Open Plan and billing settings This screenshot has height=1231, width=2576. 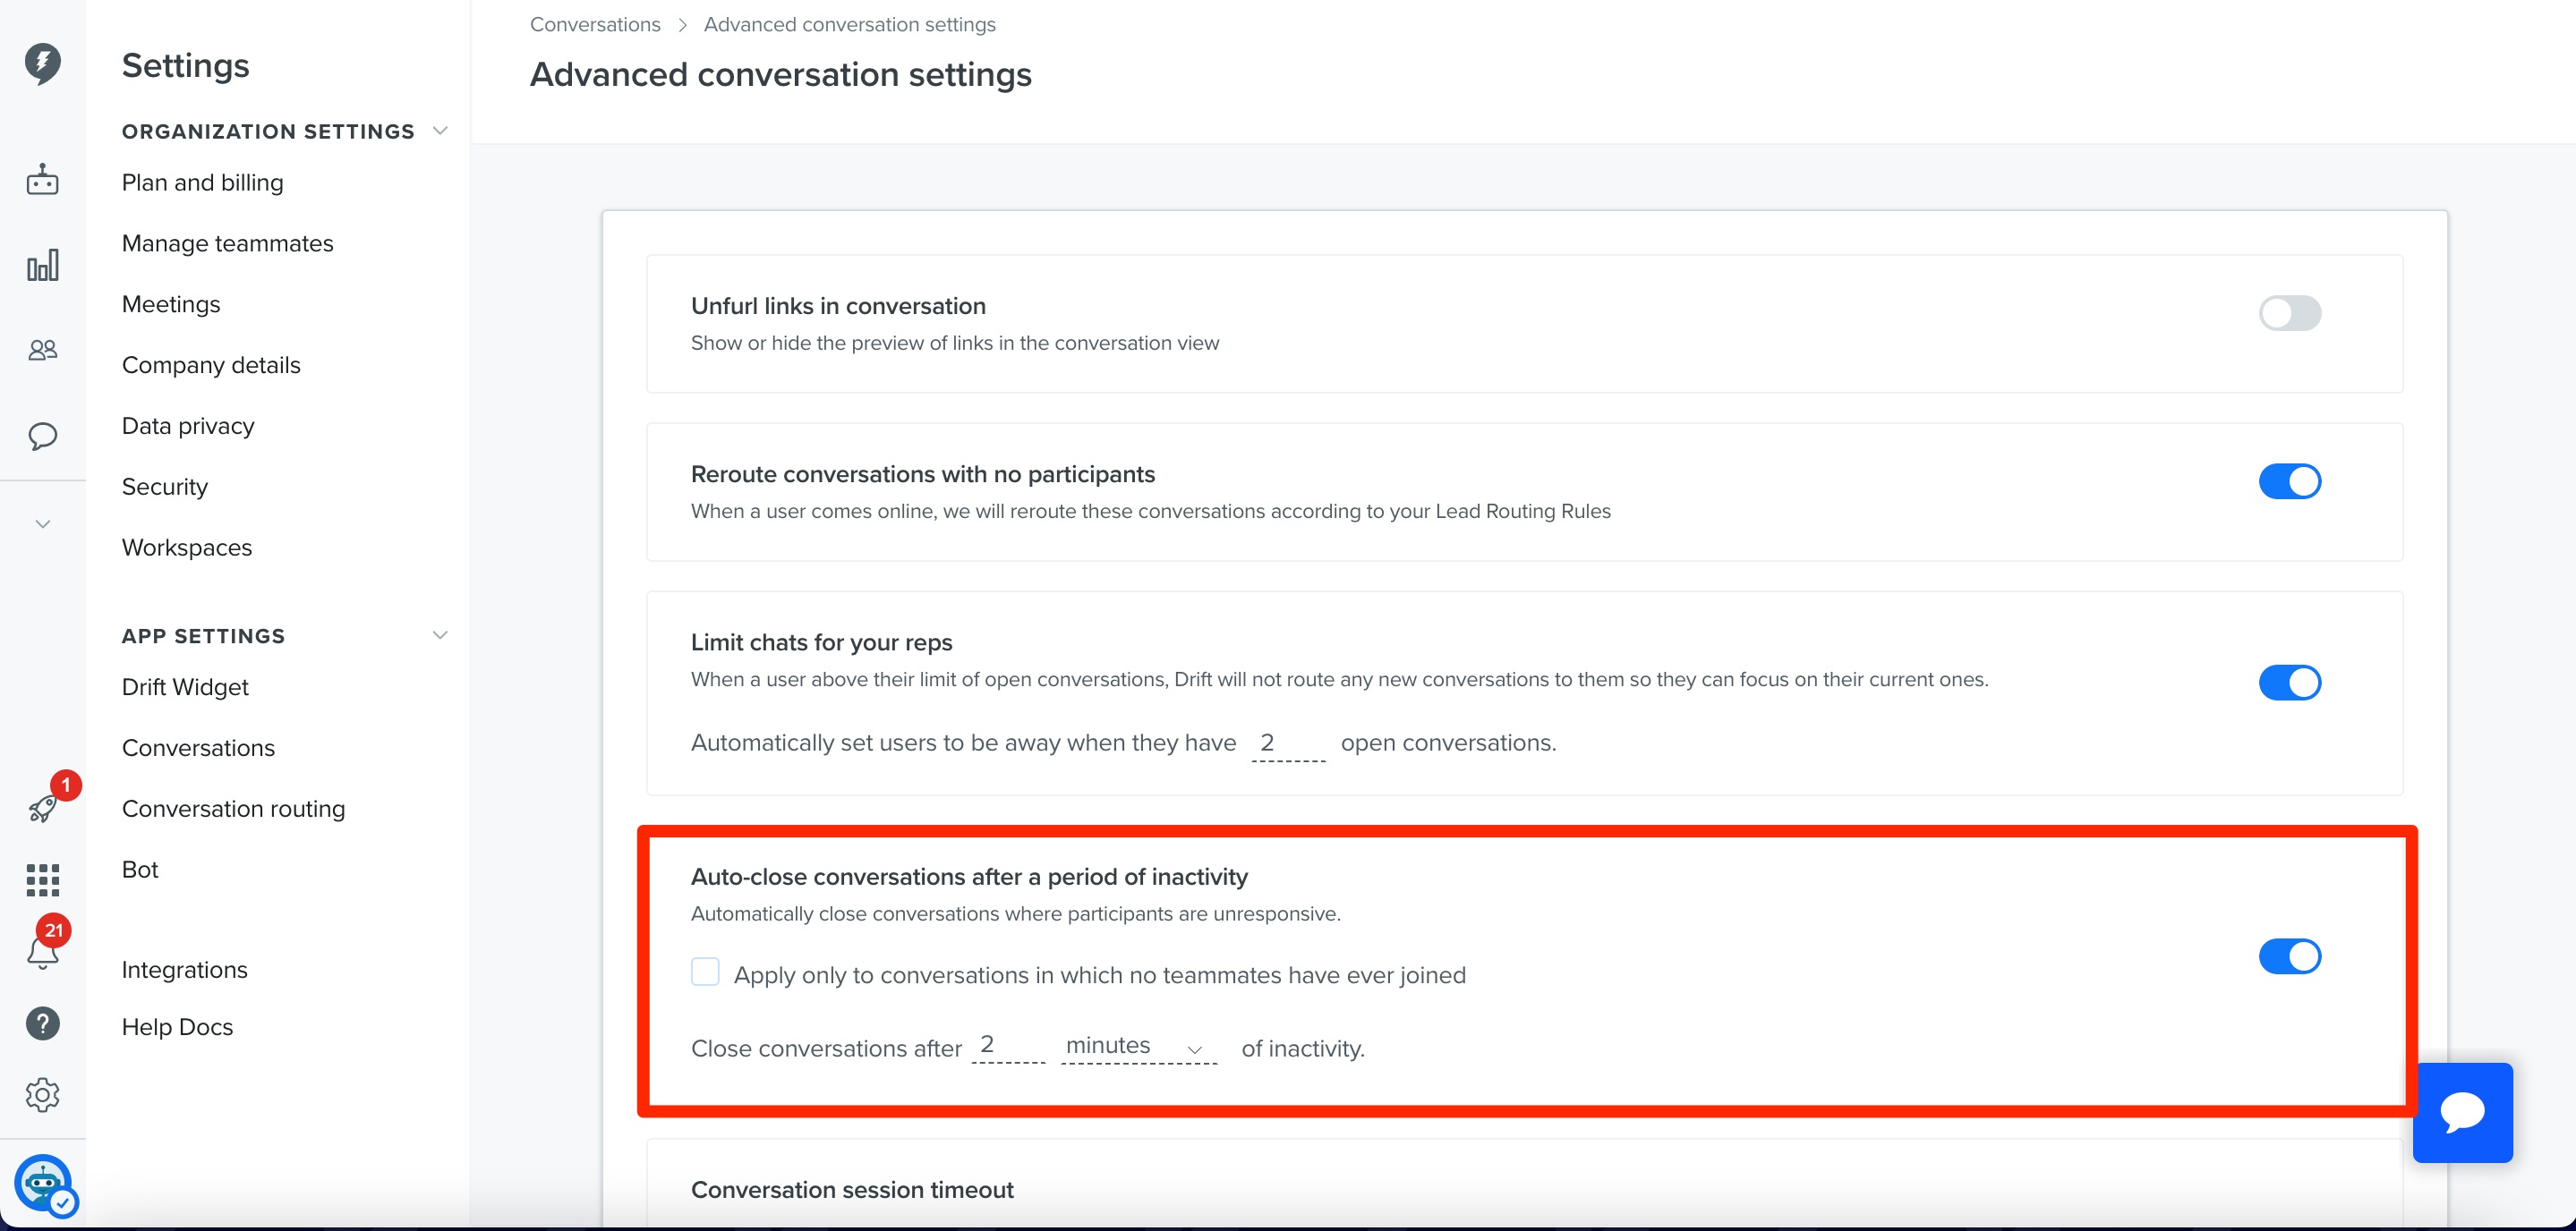point(203,183)
